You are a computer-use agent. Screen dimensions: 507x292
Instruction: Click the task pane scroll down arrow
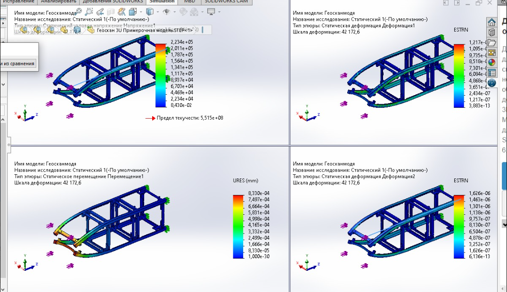[x=504, y=223]
